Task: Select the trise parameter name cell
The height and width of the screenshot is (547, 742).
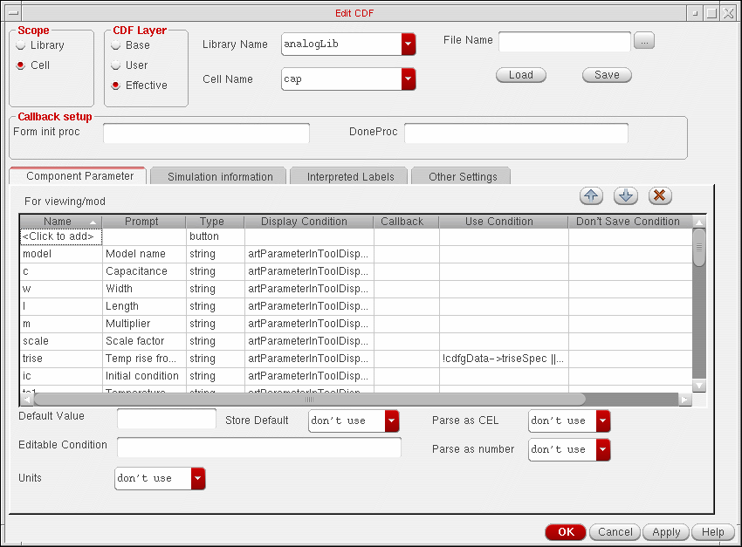Action: click(61, 359)
